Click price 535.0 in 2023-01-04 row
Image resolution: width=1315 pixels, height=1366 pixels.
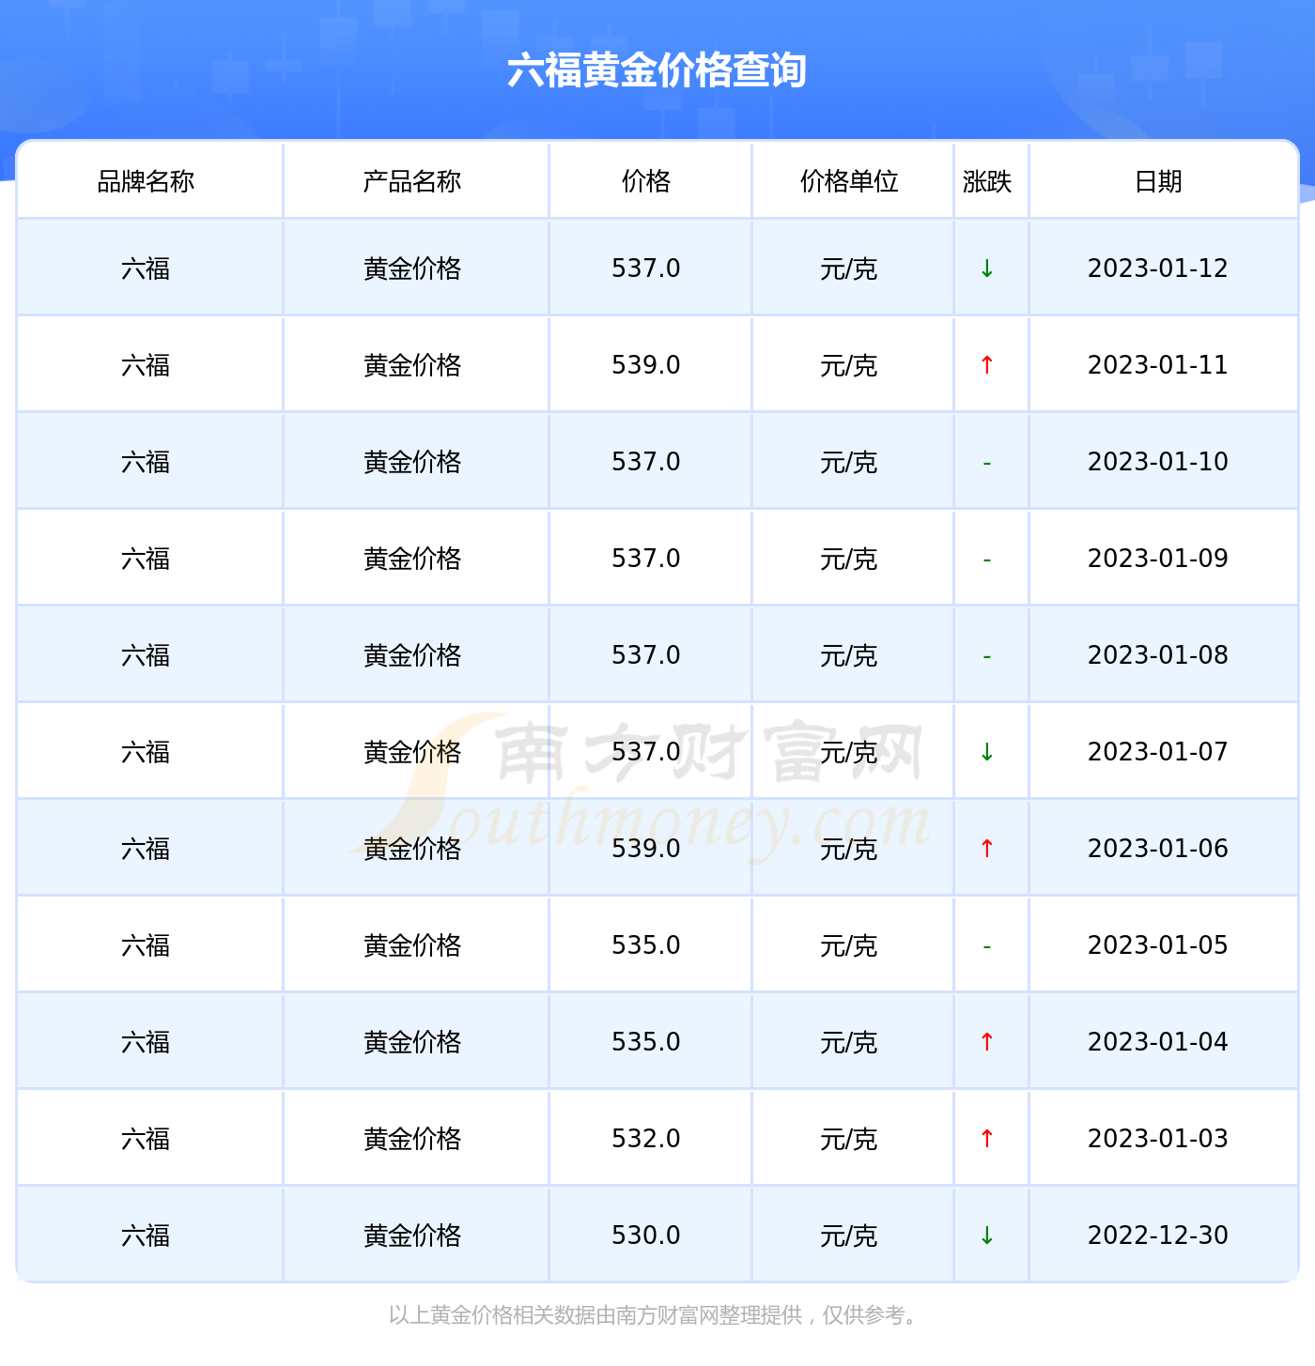click(x=646, y=1042)
